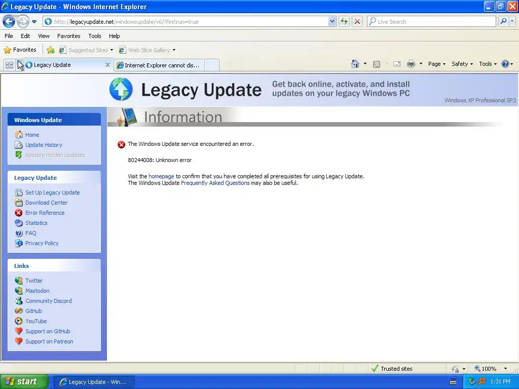Open the File menu
Image resolution: width=519 pixels, height=389 pixels.
click(x=9, y=36)
